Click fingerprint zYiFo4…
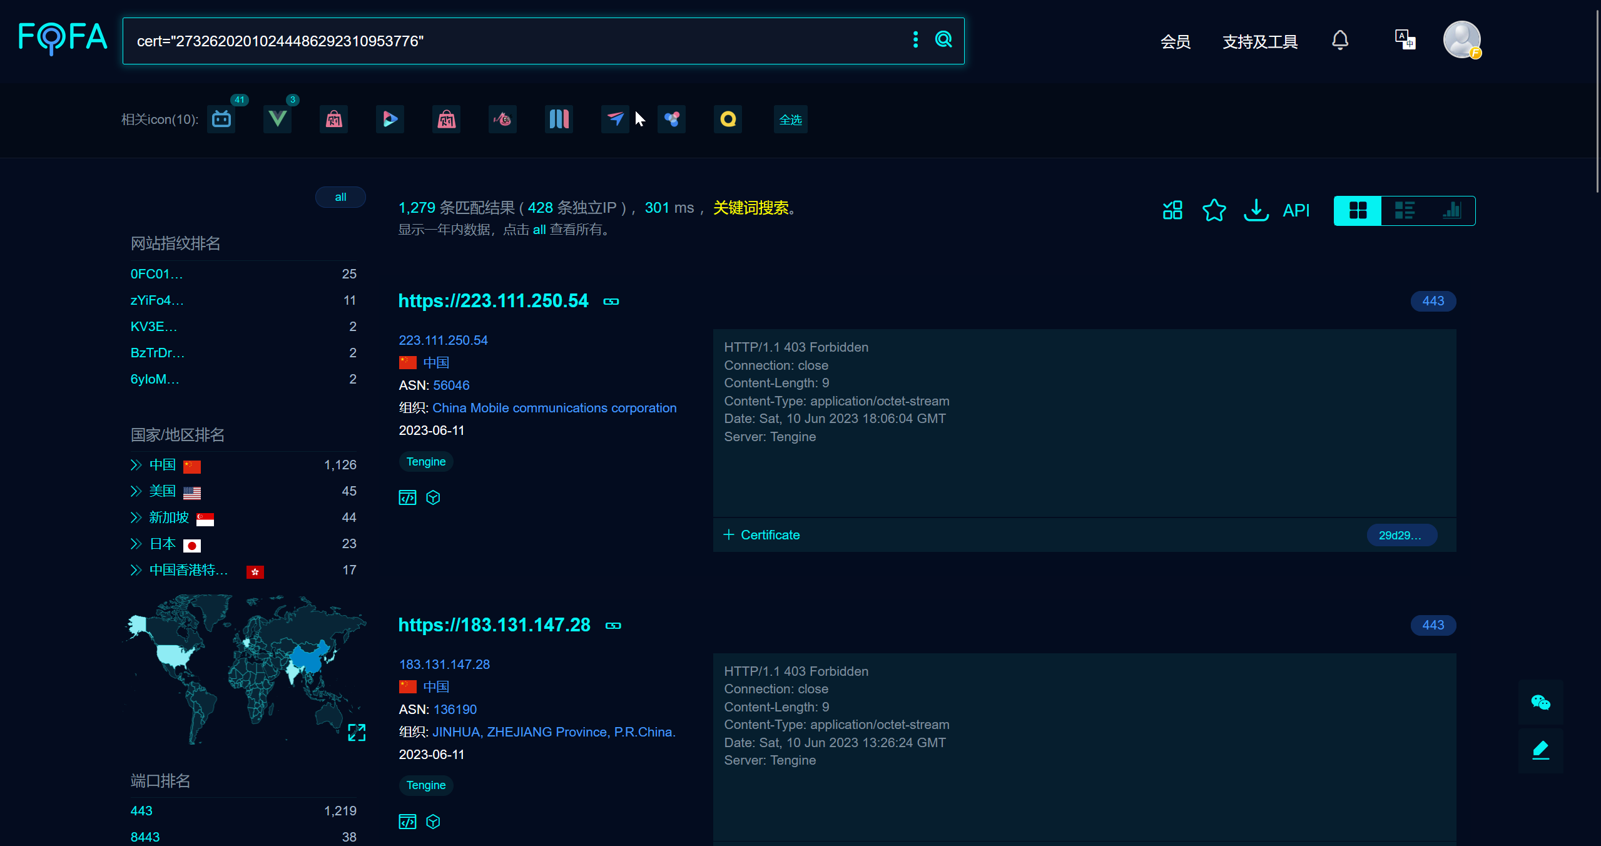The image size is (1601, 846). pyautogui.click(x=157, y=300)
